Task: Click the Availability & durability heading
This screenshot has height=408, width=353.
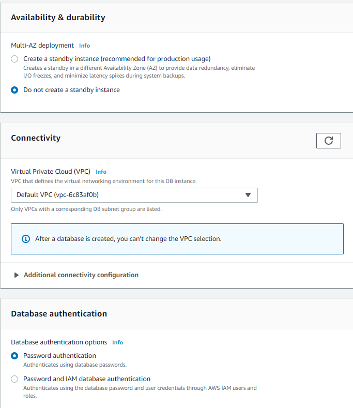Action: pos(58,18)
